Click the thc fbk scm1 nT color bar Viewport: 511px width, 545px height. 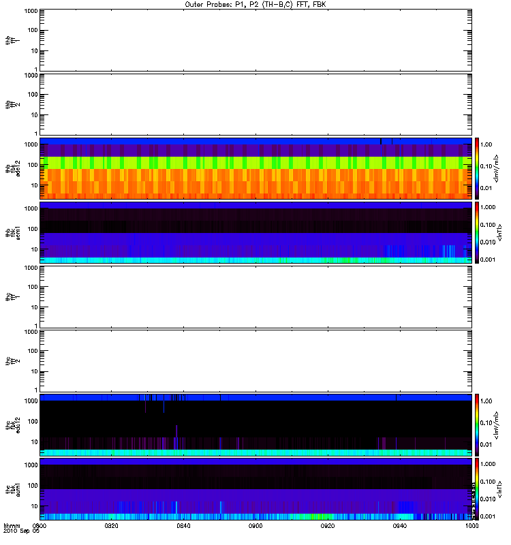(x=477, y=489)
